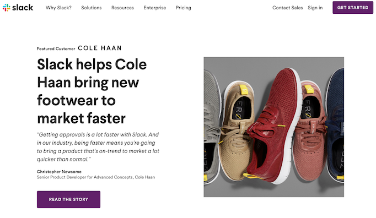Image resolution: width=376 pixels, height=218 pixels.
Task: Click the slack wordmark in header
Action: pyautogui.click(x=23, y=7)
